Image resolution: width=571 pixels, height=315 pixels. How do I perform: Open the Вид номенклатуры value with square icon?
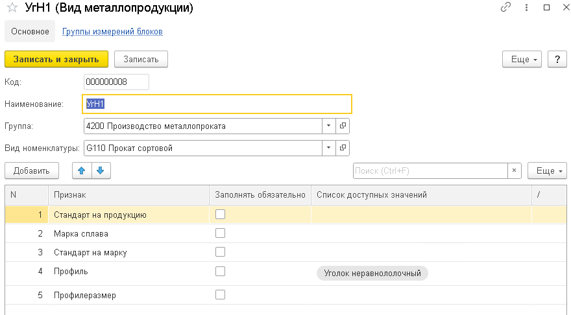coord(343,148)
